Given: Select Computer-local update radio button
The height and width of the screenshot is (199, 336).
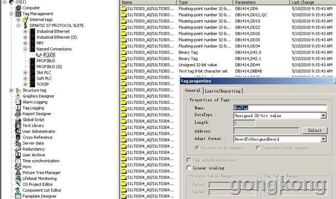Looking at the screenshot, I should point(258,148).
